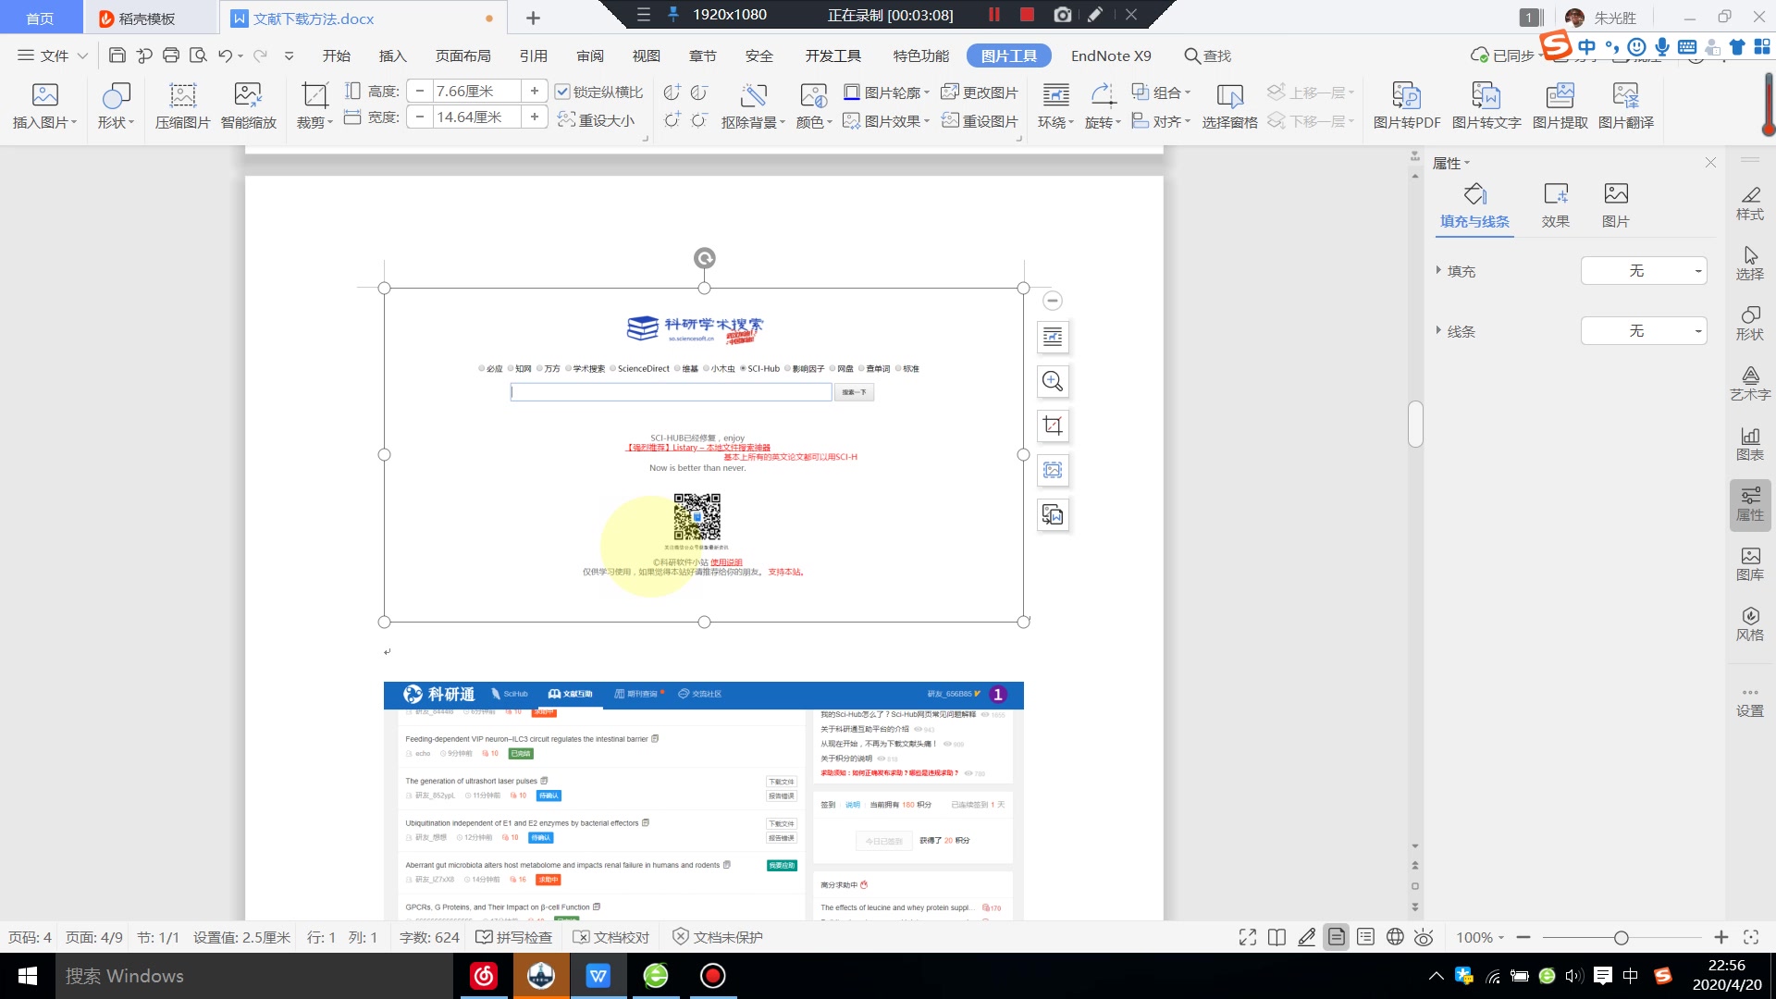
Task: Select the ScienceDirect radio button in the image
Action: pyautogui.click(x=612, y=368)
